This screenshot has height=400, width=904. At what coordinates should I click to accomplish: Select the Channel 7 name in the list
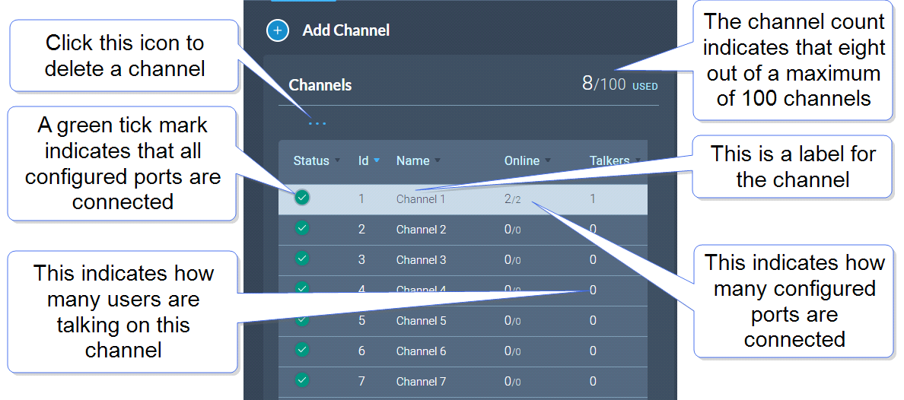coord(421,382)
